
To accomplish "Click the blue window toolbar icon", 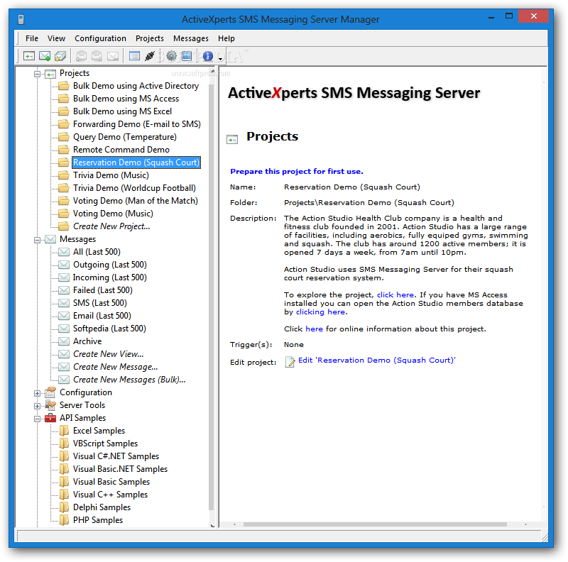I will [x=187, y=56].
